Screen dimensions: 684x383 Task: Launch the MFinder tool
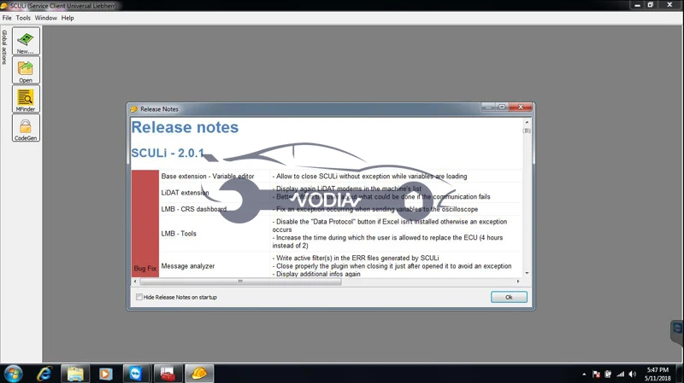point(26,99)
